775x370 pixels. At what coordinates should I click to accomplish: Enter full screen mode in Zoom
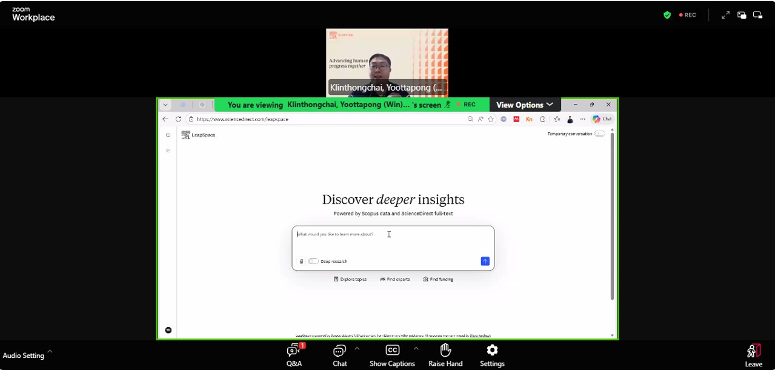(725, 15)
